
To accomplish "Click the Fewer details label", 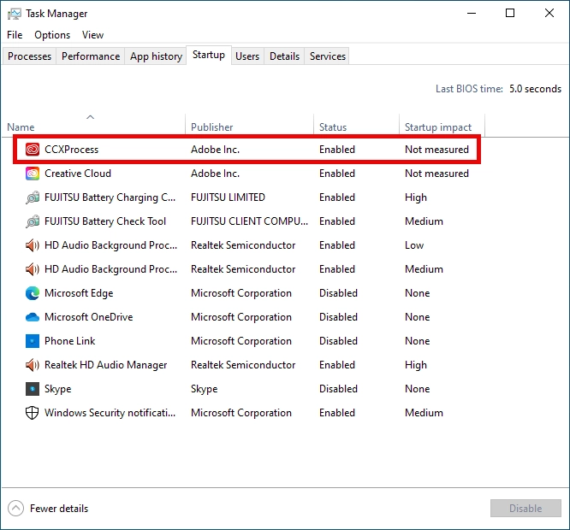I will coord(59,509).
